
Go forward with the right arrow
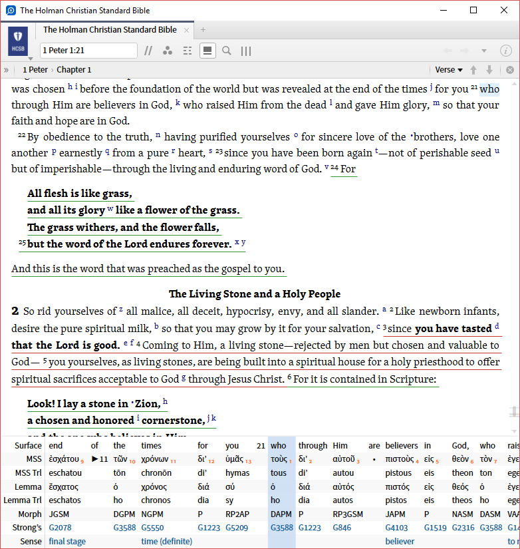point(464,51)
